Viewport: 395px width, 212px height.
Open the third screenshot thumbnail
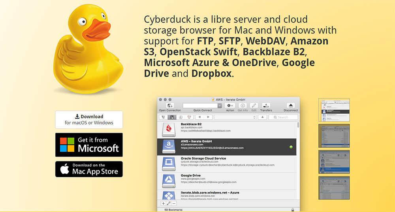pos(334,162)
